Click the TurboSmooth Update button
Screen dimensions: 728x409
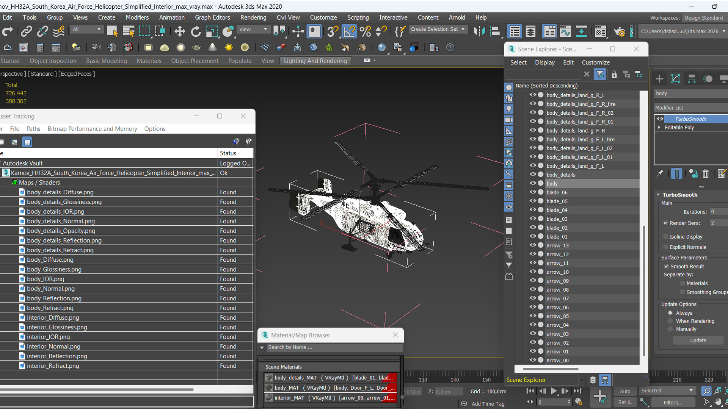point(698,340)
